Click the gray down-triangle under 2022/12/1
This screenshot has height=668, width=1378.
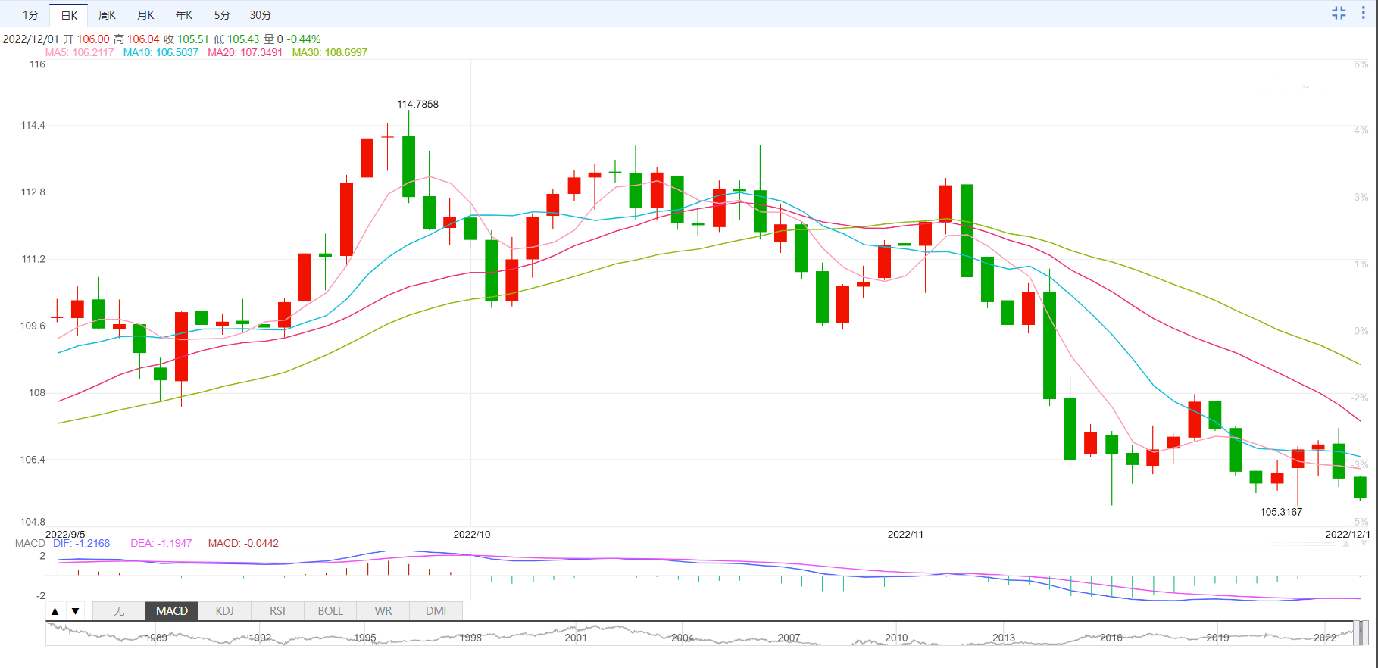[x=1364, y=543]
